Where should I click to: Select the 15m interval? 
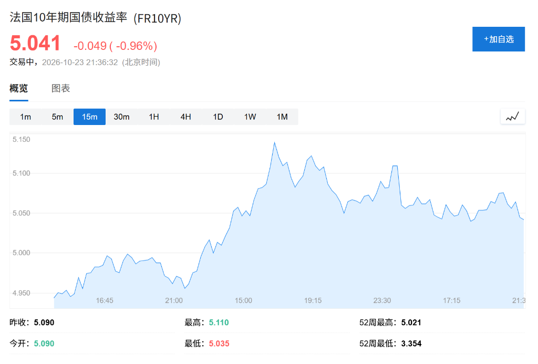point(89,117)
